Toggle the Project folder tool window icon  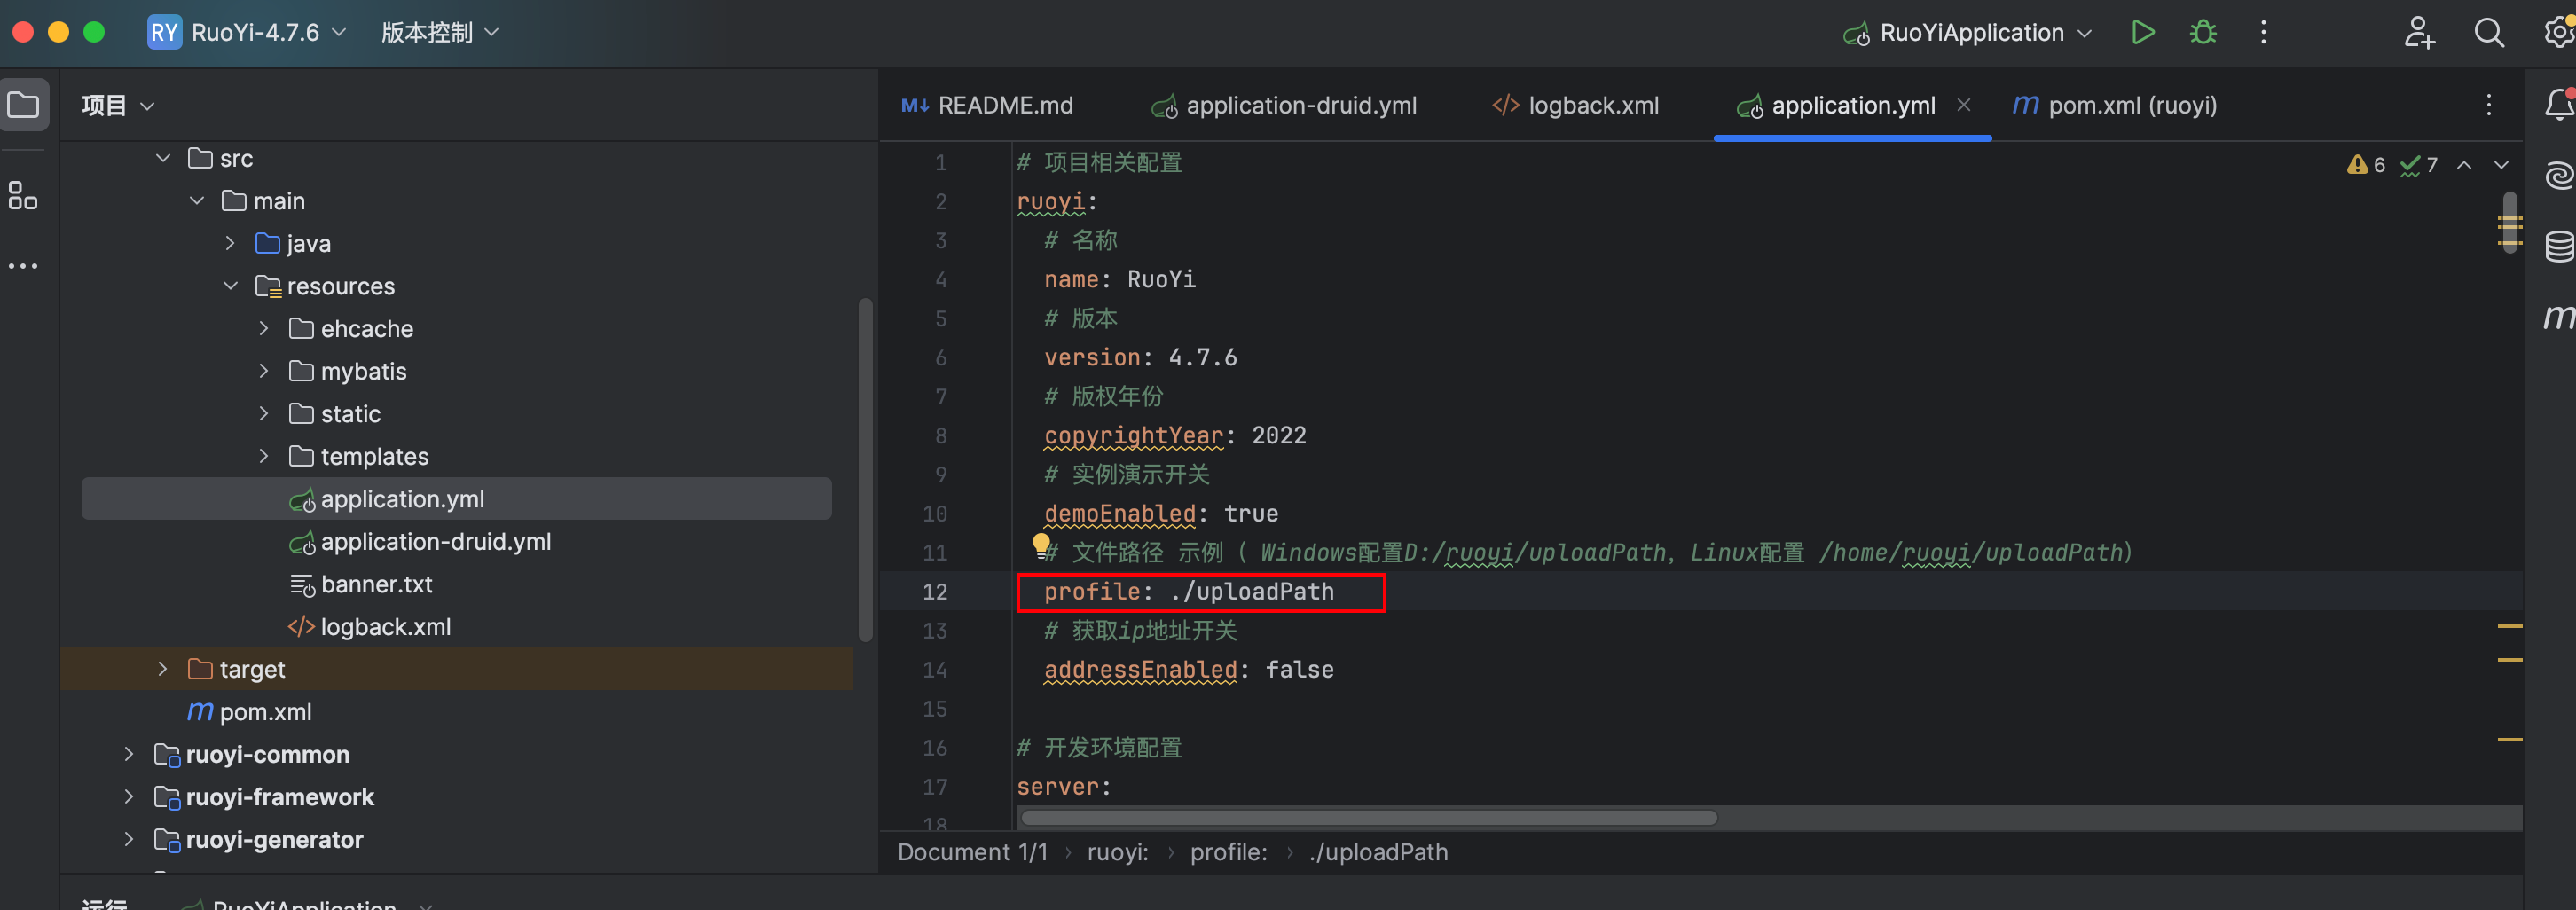coord(24,105)
